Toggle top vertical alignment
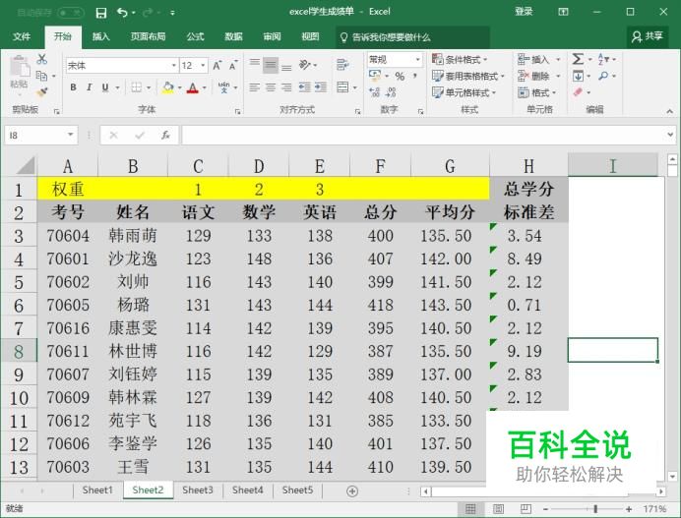Viewport: 681px width, 518px height. point(255,63)
